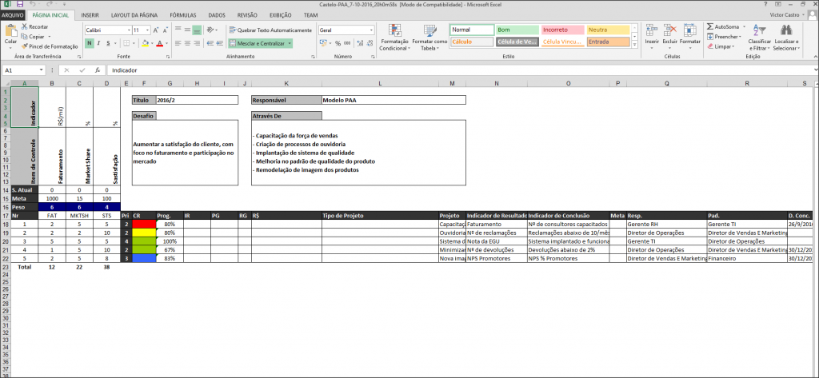
Task: Click the percent style icon
Action: coord(338,43)
